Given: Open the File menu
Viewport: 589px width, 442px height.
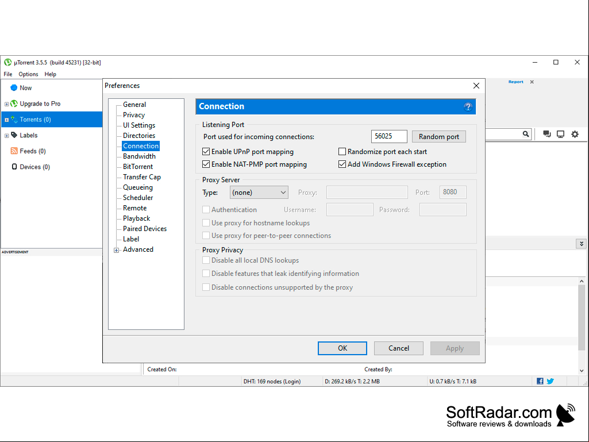Looking at the screenshot, I should (x=8, y=74).
